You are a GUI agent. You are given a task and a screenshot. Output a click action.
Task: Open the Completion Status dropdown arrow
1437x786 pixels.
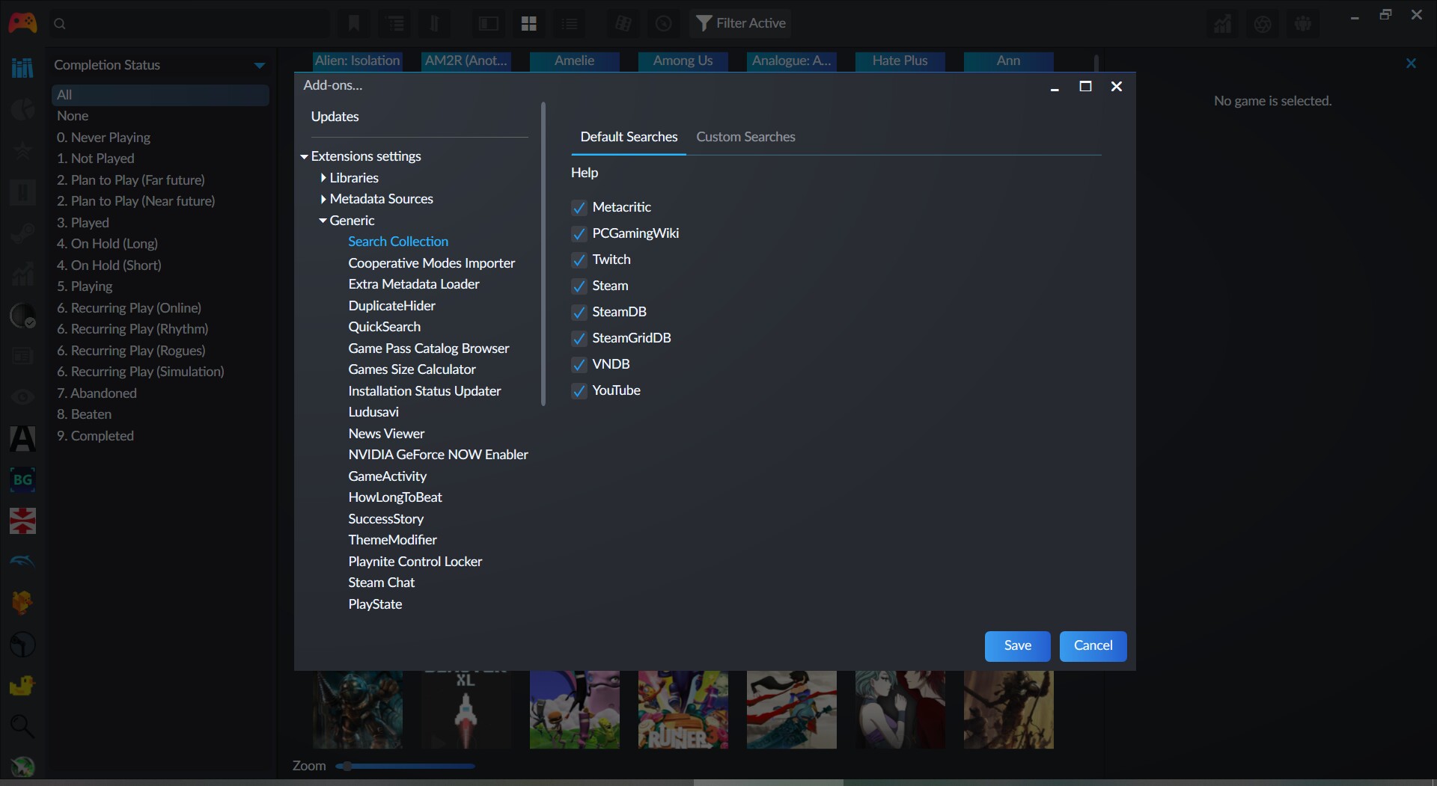(x=260, y=66)
